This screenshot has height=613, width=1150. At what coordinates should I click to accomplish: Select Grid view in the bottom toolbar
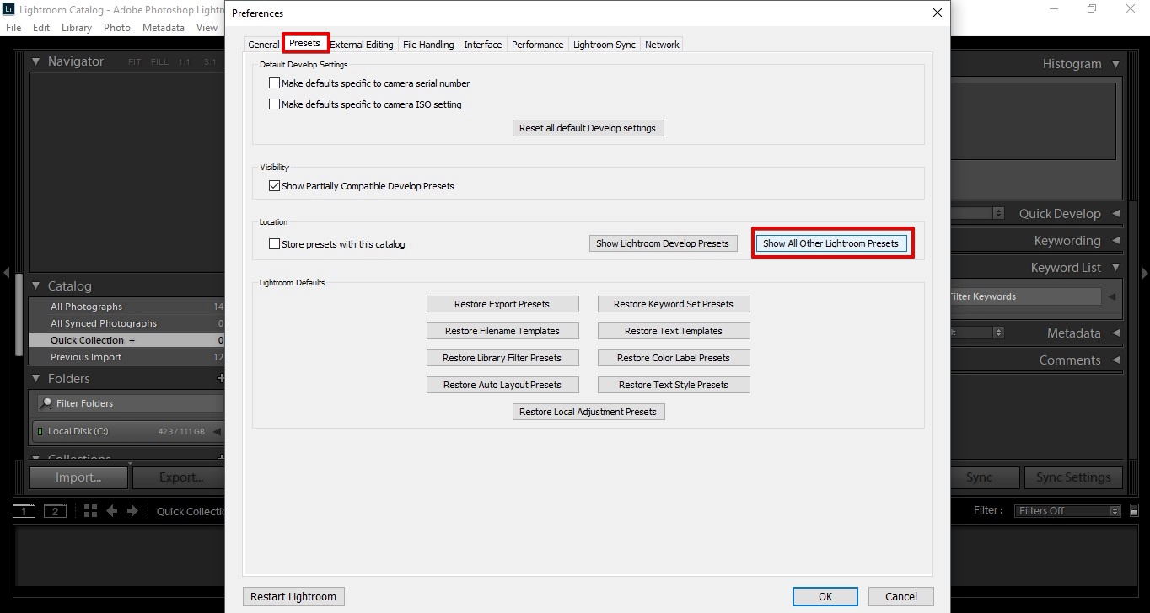(90, 510)
